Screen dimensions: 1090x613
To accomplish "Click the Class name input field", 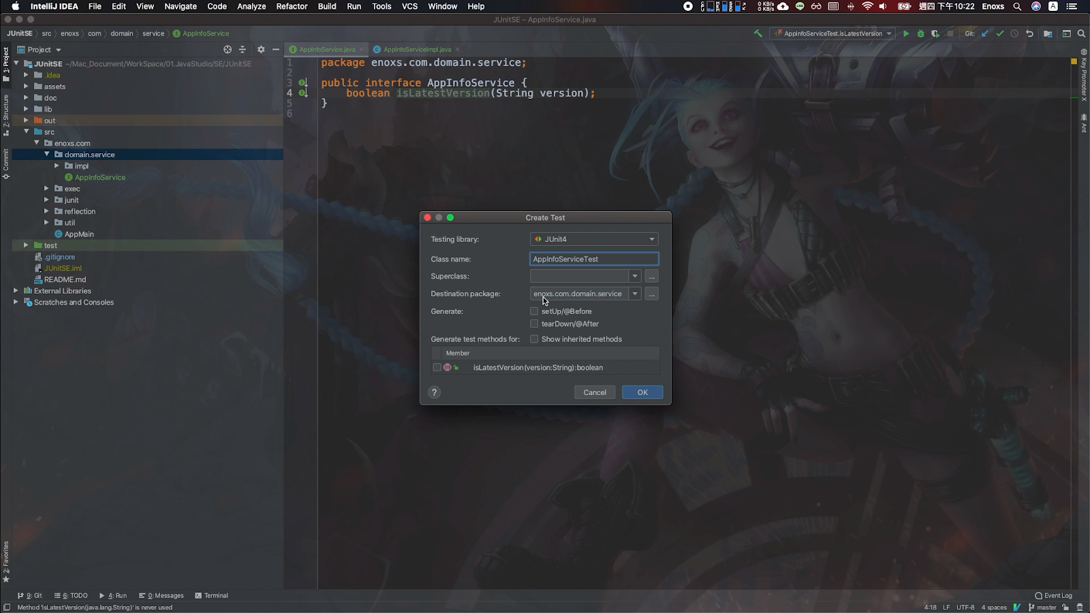I will pyautogui.click(x=594, y=259).
